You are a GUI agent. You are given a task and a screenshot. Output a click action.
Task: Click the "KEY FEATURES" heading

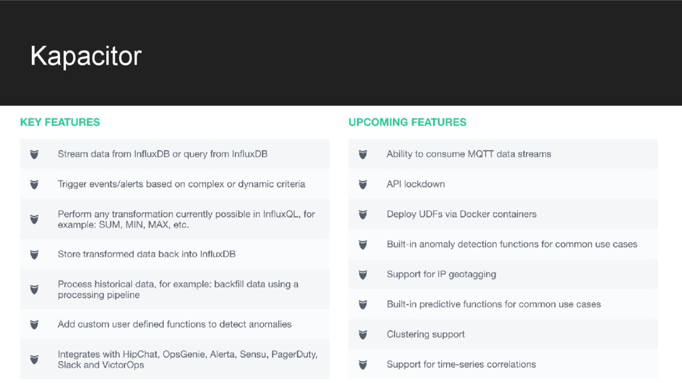click(x=60, y=122)
